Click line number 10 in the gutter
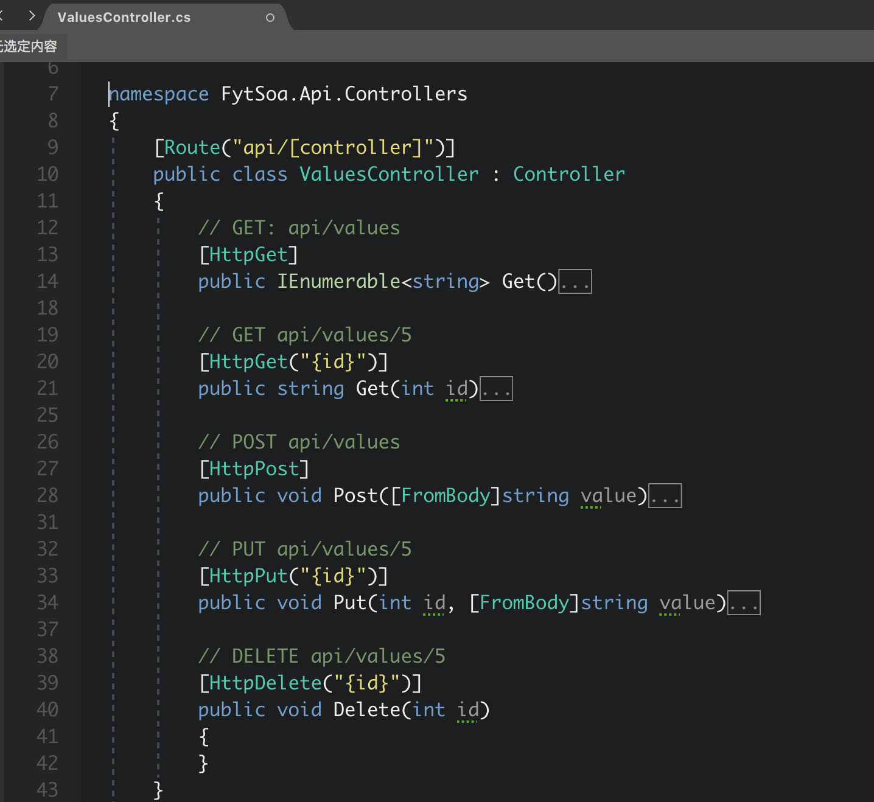The image size is (874, 802). point(47,175)
